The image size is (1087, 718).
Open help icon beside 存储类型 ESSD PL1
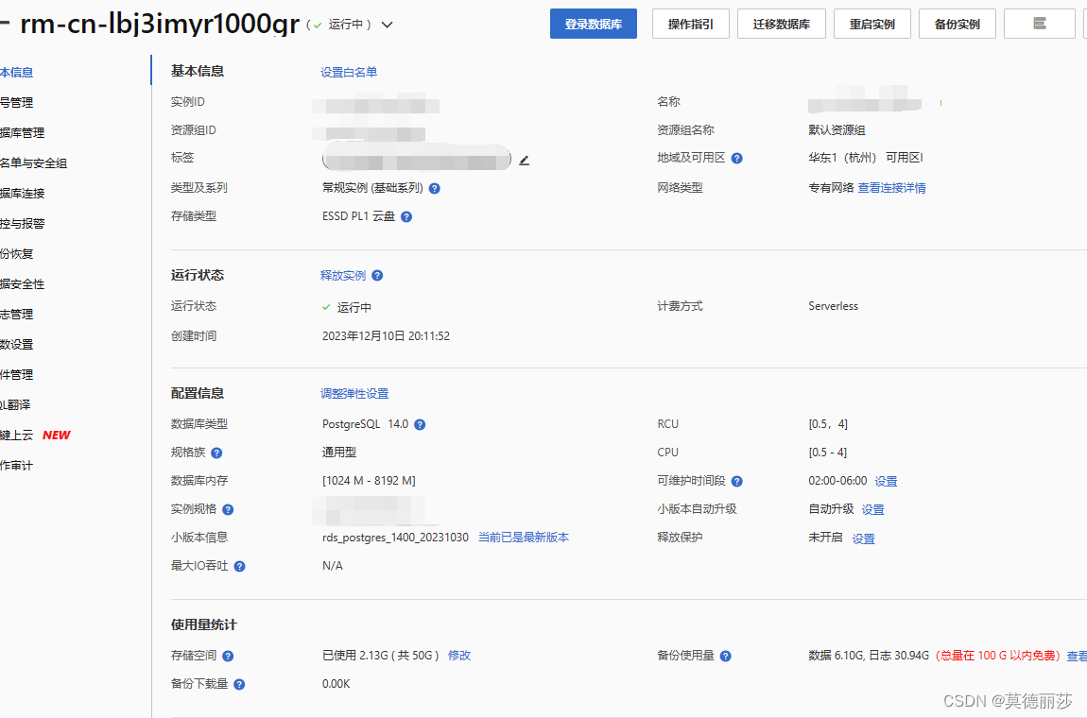(x=405, y=216)
